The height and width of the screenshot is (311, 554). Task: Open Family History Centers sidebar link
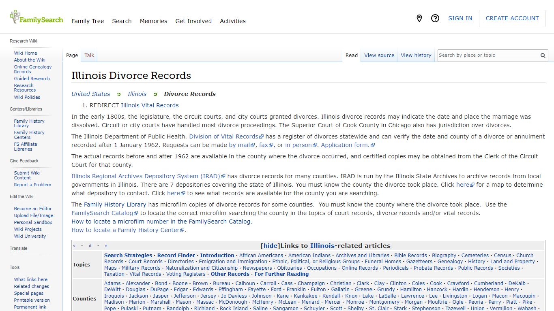click(29, 135)
